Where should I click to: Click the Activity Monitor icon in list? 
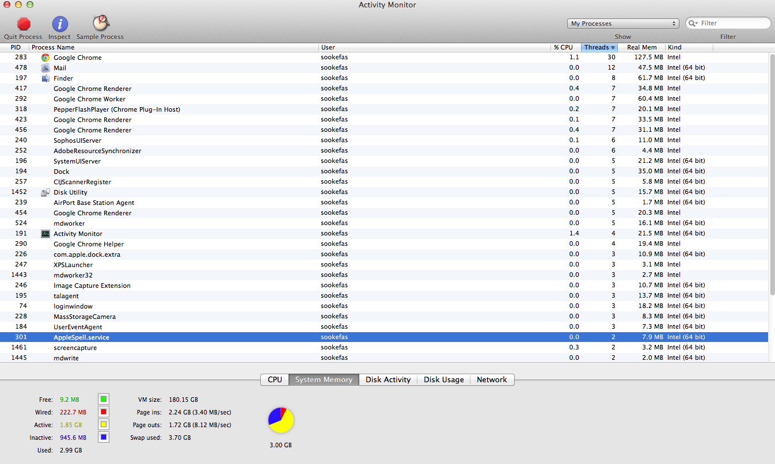[45, 234]
